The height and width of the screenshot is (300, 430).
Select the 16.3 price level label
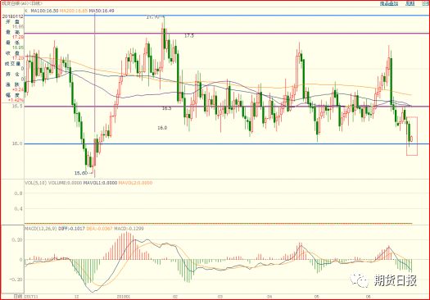[x=166, y=108]
